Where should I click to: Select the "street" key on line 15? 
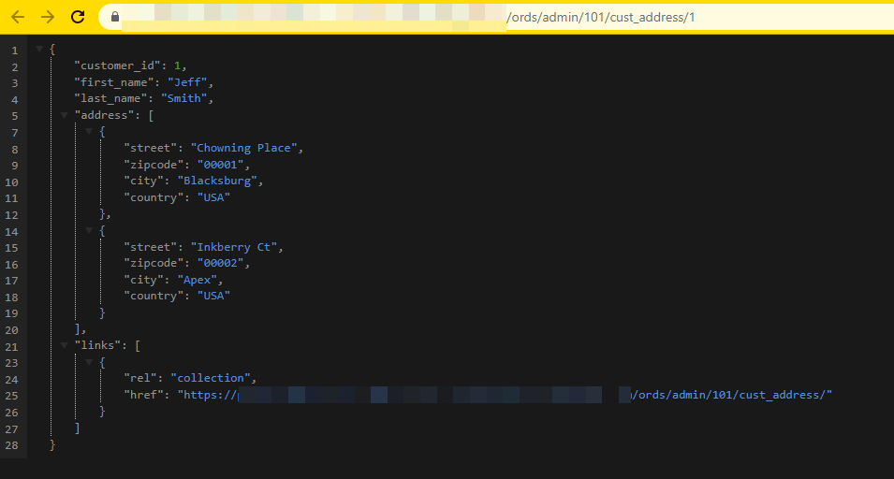pyautogui.click(x=151, y=247)
